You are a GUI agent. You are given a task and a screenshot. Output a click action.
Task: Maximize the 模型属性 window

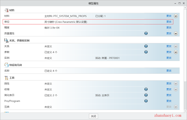click(x=180, y=3)
